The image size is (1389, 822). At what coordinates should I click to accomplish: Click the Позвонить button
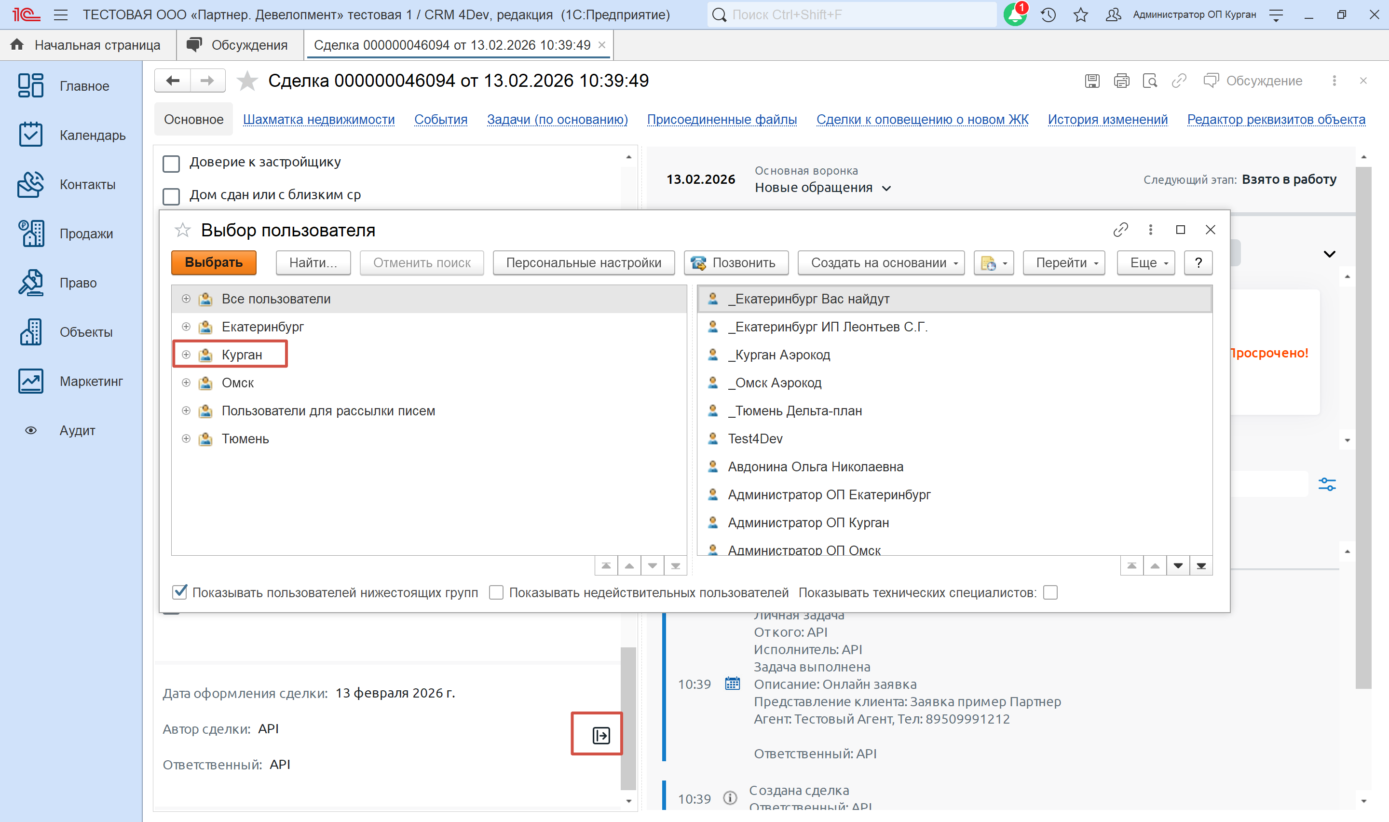(736, 262)
